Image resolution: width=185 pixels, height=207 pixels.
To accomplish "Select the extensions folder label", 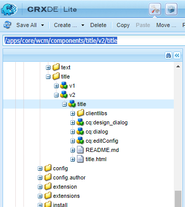I will point(66,196).
